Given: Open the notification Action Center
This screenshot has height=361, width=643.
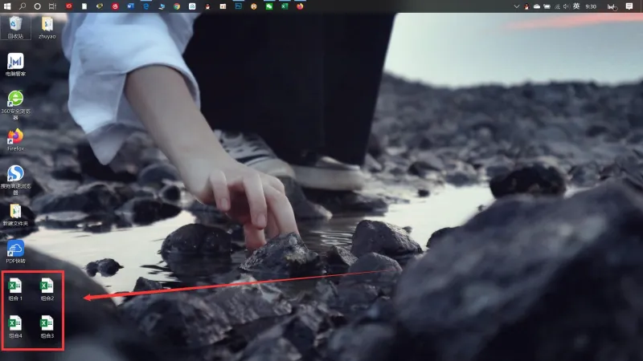Looking at the screenshot, I should point(629,6).
